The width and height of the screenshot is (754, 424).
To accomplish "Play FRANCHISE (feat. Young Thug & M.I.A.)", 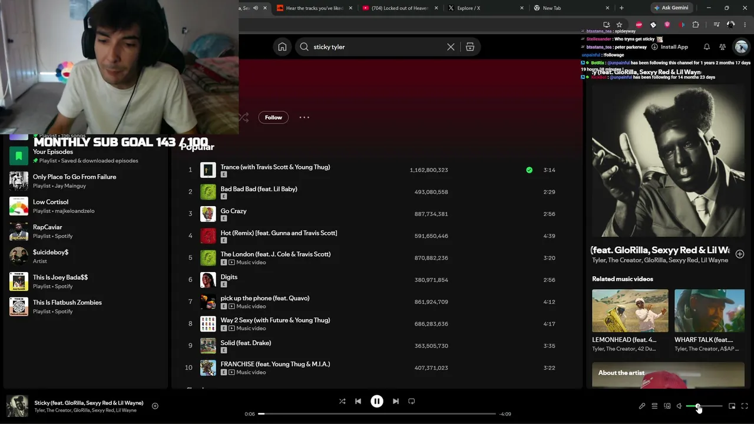I will pyautogui.click(x=377, y=367).
